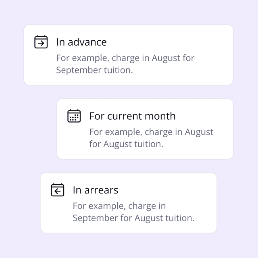This screenshot has width=258, height=258.
Task: Choose the For current month billing card
Action: [x=145, y=129]
